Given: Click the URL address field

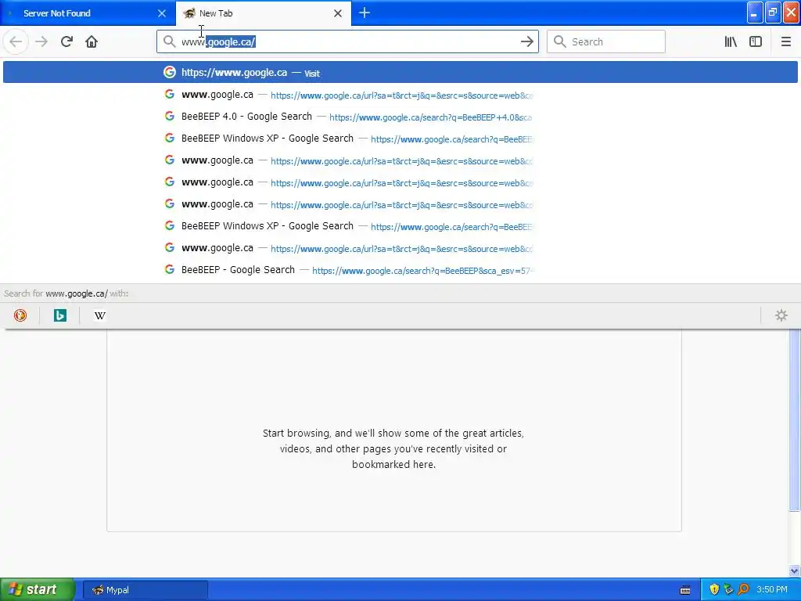Looking at the screenshot, I should coord(347,42).
